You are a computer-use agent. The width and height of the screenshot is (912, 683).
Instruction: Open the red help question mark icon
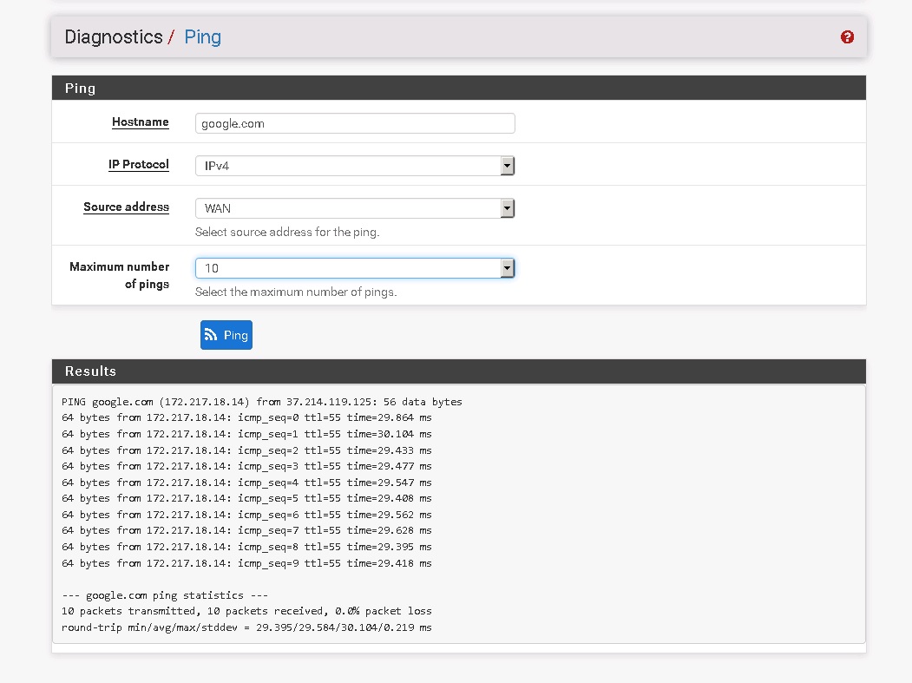pos(847,37)
